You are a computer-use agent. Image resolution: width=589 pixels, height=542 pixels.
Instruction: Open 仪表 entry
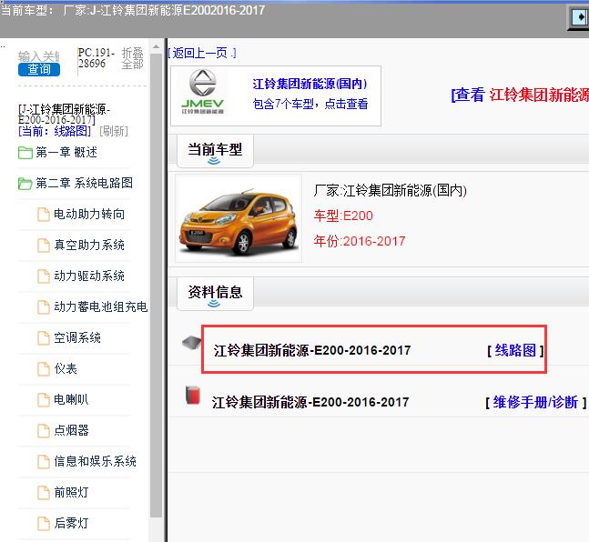66,369
